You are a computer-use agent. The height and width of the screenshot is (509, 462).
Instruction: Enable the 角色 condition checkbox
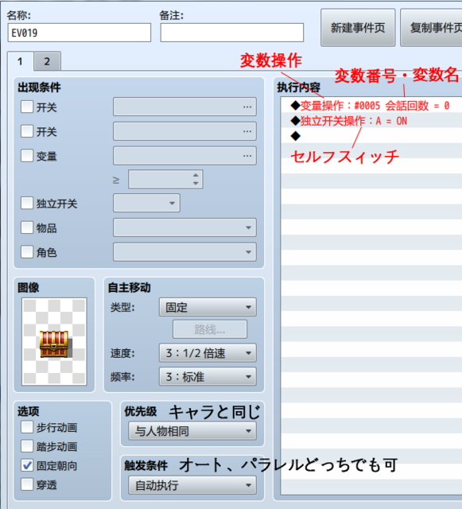click(27, 252)
